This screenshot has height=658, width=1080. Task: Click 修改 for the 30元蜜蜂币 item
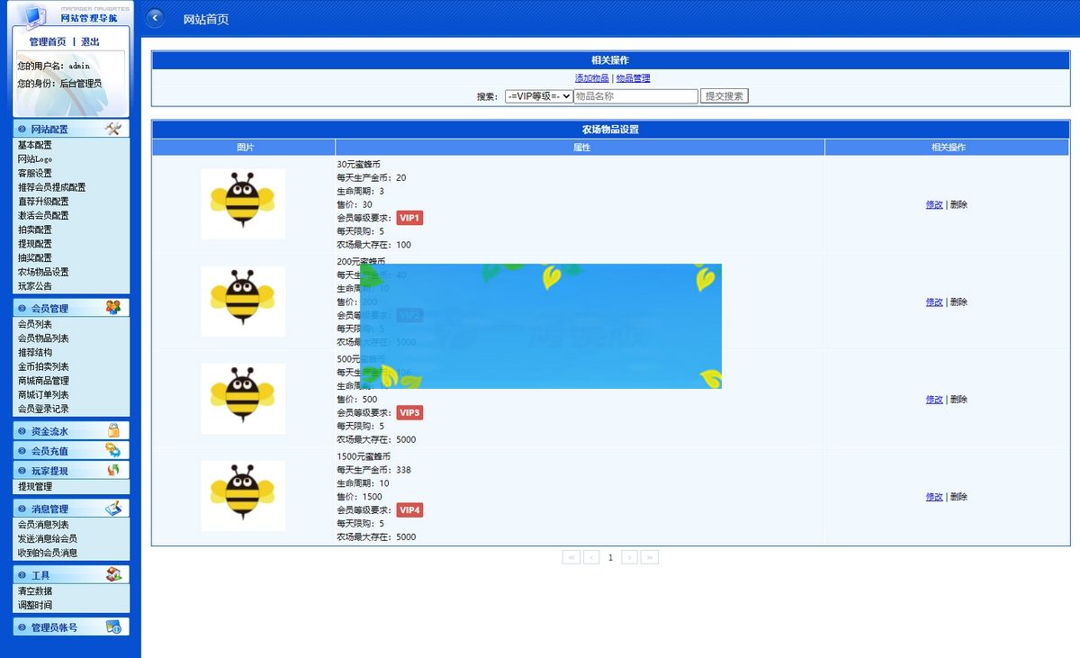click(934, 204)
